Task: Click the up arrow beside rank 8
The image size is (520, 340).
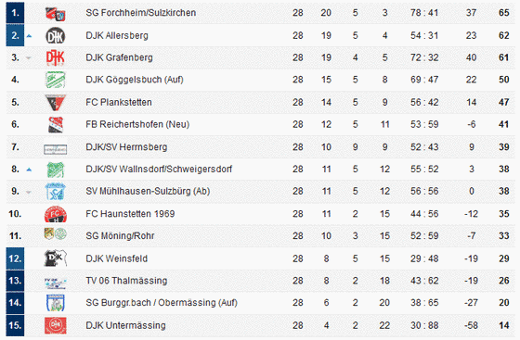Action: coord(29,170)
